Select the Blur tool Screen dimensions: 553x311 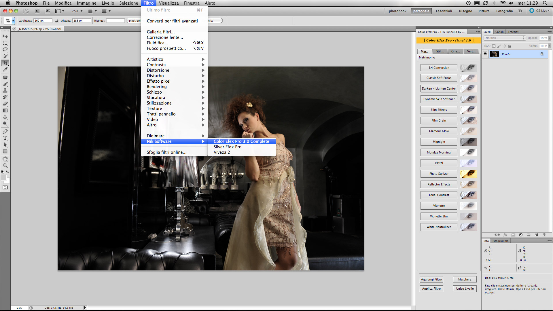(x=5, y=117)
